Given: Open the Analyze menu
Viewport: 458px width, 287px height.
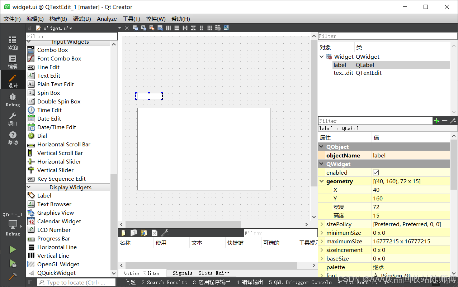Looking at the screenshot, I should (x=107, y=19).
